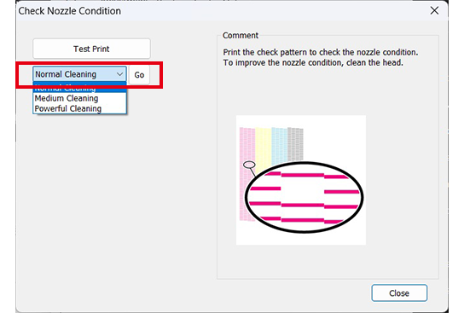Click the Test Print button
The height and width of the screenshot is (313, 464).
(91, 49)
